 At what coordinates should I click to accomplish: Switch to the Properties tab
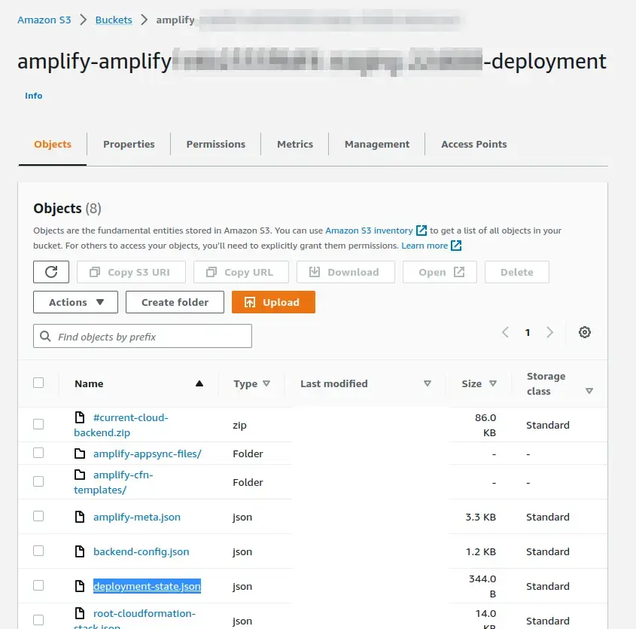pyautogui.click(x=129, y=144)
